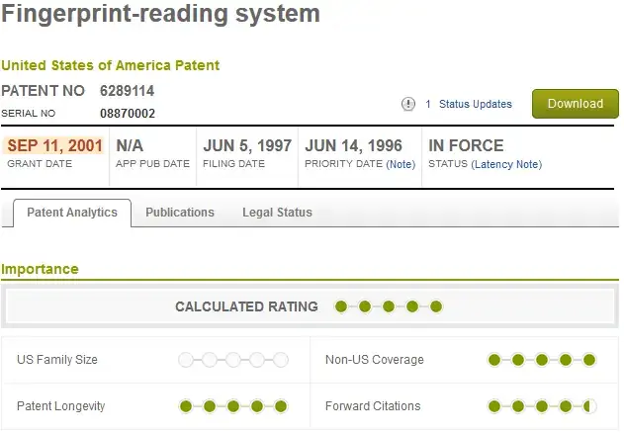Click the Forward Citations rating dots

point(542,405)
